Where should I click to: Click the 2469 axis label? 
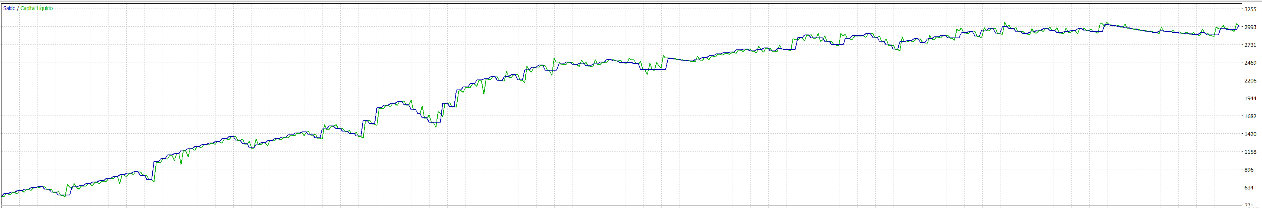1251,63
